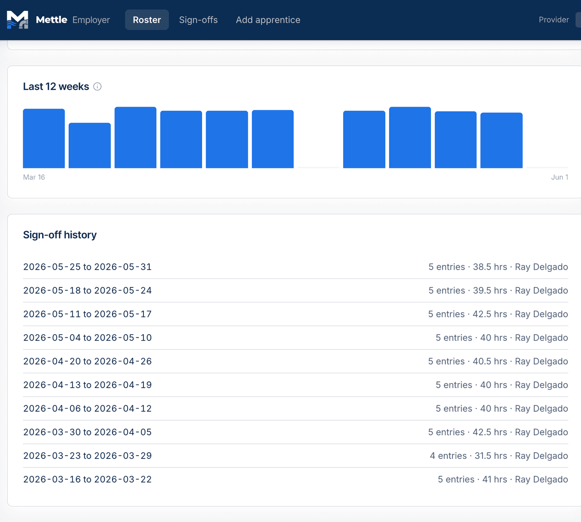Click the last blue bar in the chart
This screenshot has width=581, height=522.
tap(502, 140)
